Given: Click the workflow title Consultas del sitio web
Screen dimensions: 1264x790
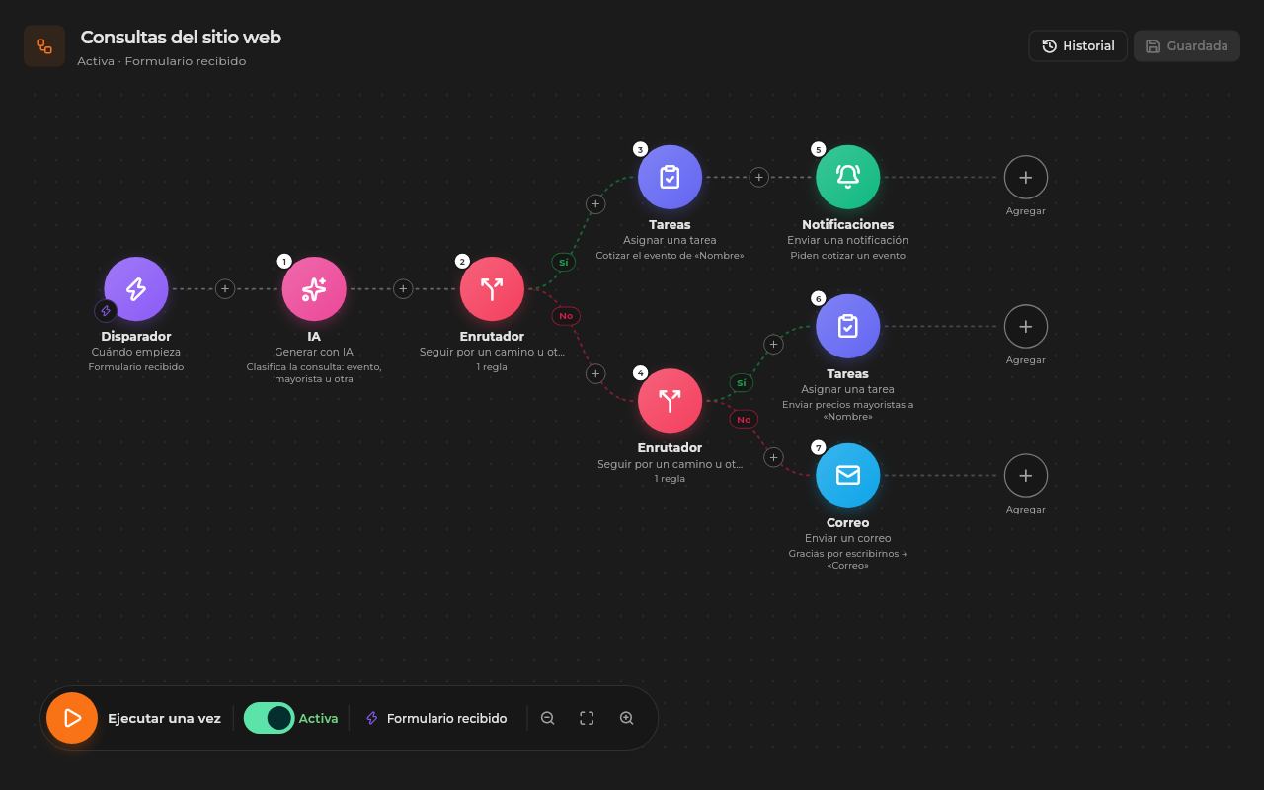Looking at the screenshot, I should coord(181,38).
